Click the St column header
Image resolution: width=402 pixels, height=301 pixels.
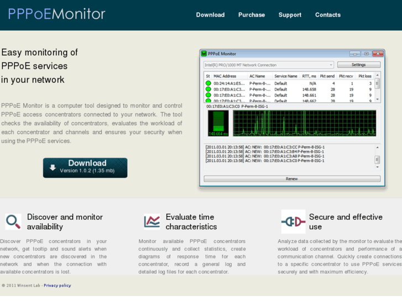(x=208, y=76)
